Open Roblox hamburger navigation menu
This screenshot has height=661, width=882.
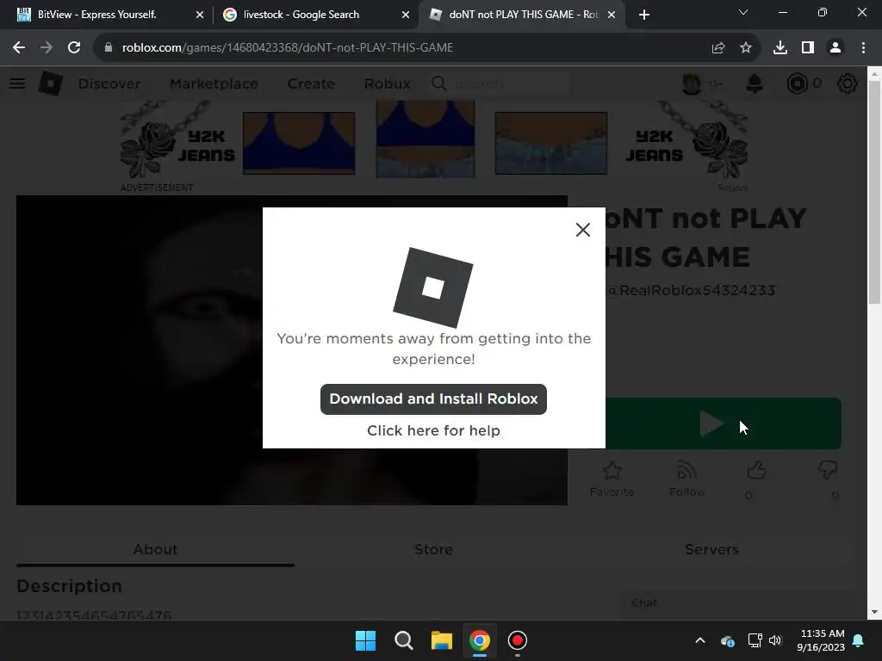click(17, 83)
